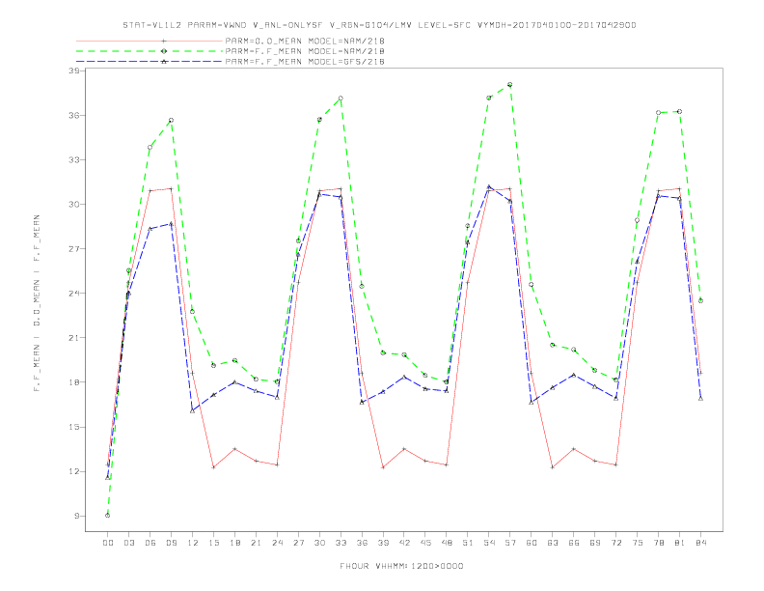Click y-axis tick label 12
Viewport: 764px width, 591px height.
pos(74,471)
